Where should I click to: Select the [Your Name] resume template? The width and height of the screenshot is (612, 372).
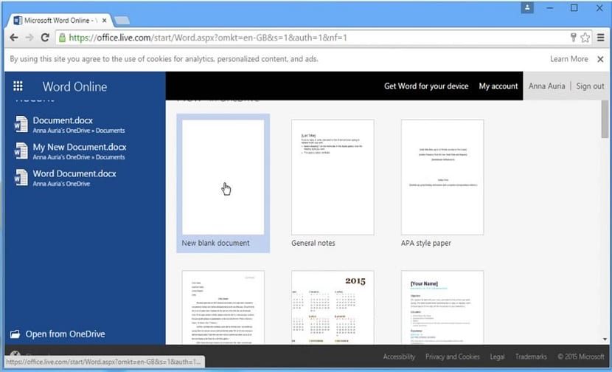(x=442, y=308)
